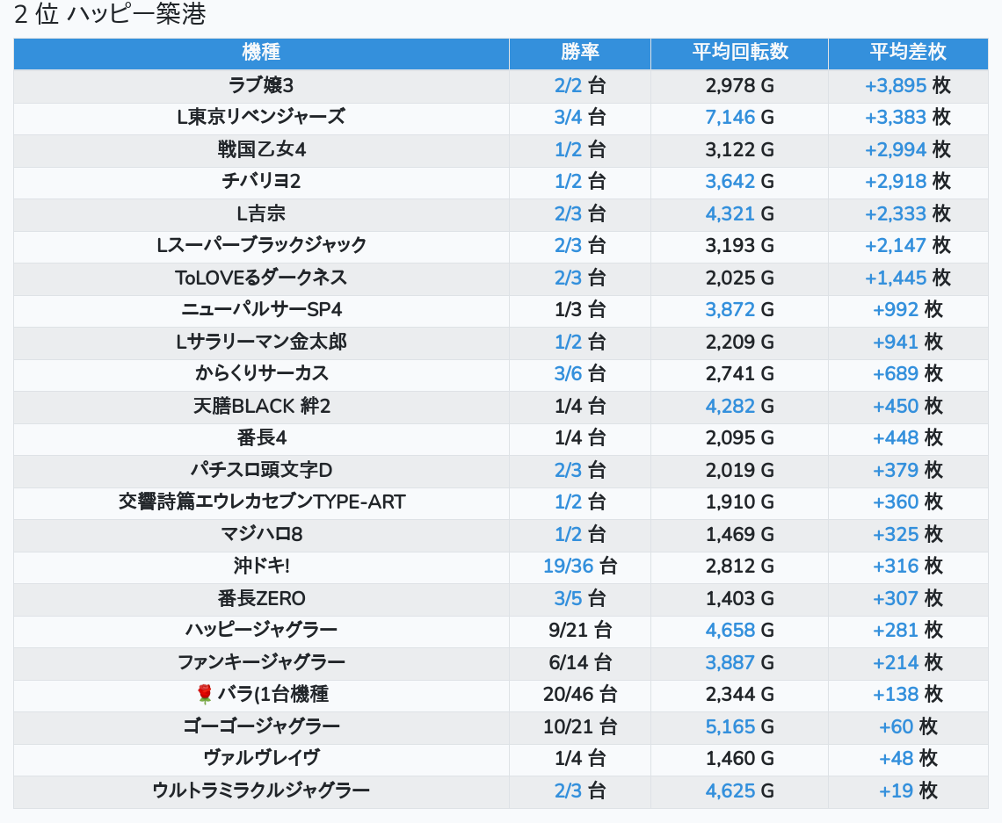This screenshot has height=823, width=1002.
Task: Sort by the 勝率 column header
Action: (x=579, y=53)
